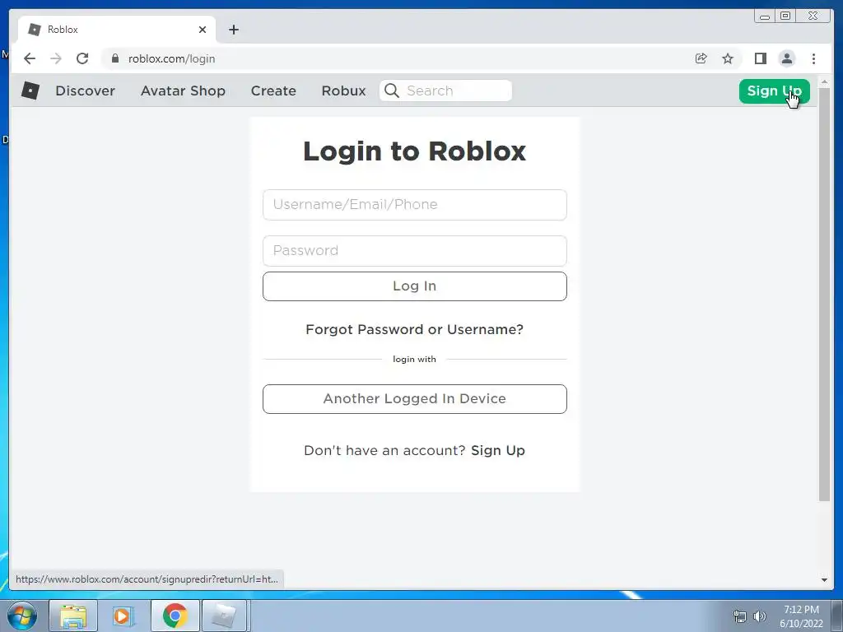Follow Sign Up link below login form

(498, 450)
